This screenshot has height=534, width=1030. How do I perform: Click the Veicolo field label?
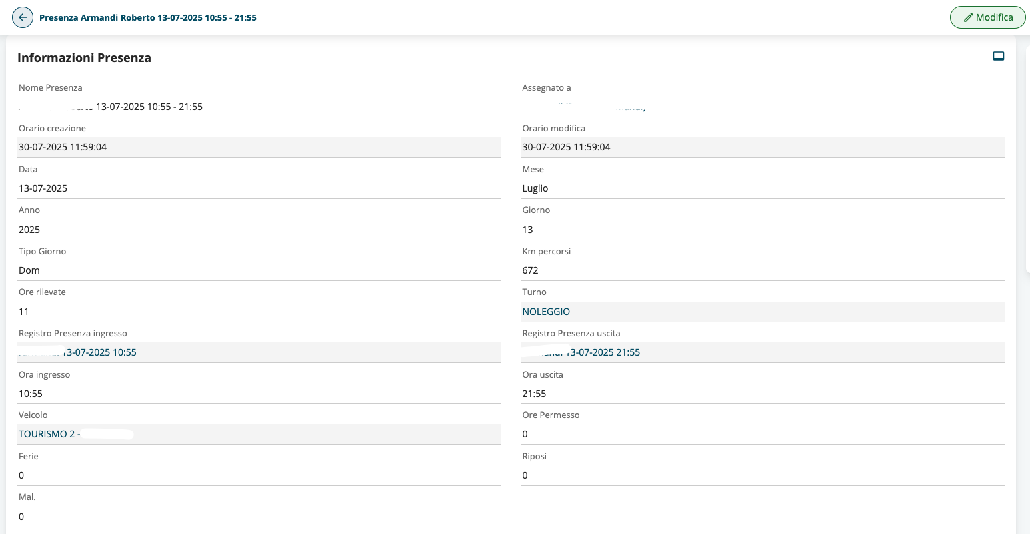coord(33,415)
